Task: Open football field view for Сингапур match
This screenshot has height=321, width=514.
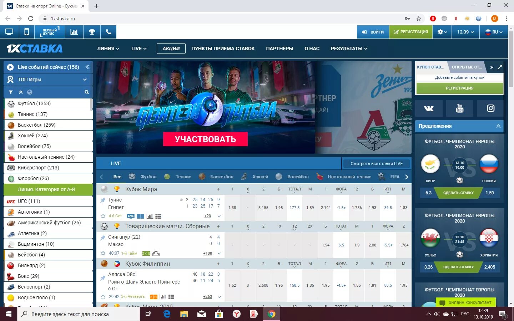Action: coord(146,254)
